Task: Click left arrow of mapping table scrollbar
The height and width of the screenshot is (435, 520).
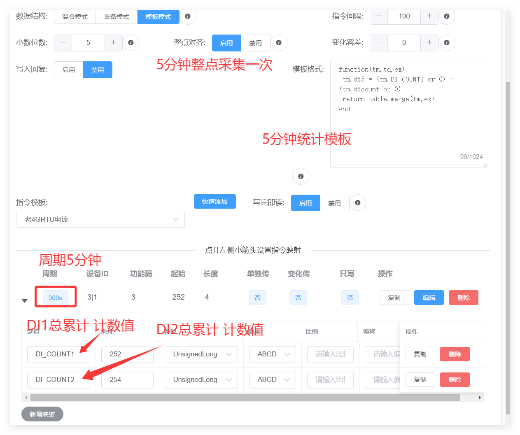Action: click(x=26, y=398)
